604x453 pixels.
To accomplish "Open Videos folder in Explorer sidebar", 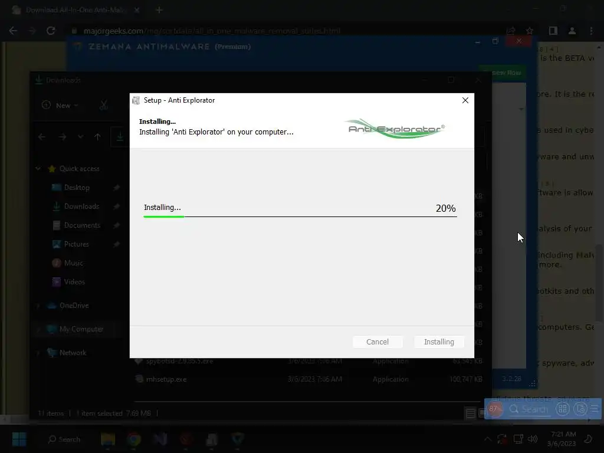I will [x=74, y=282].
